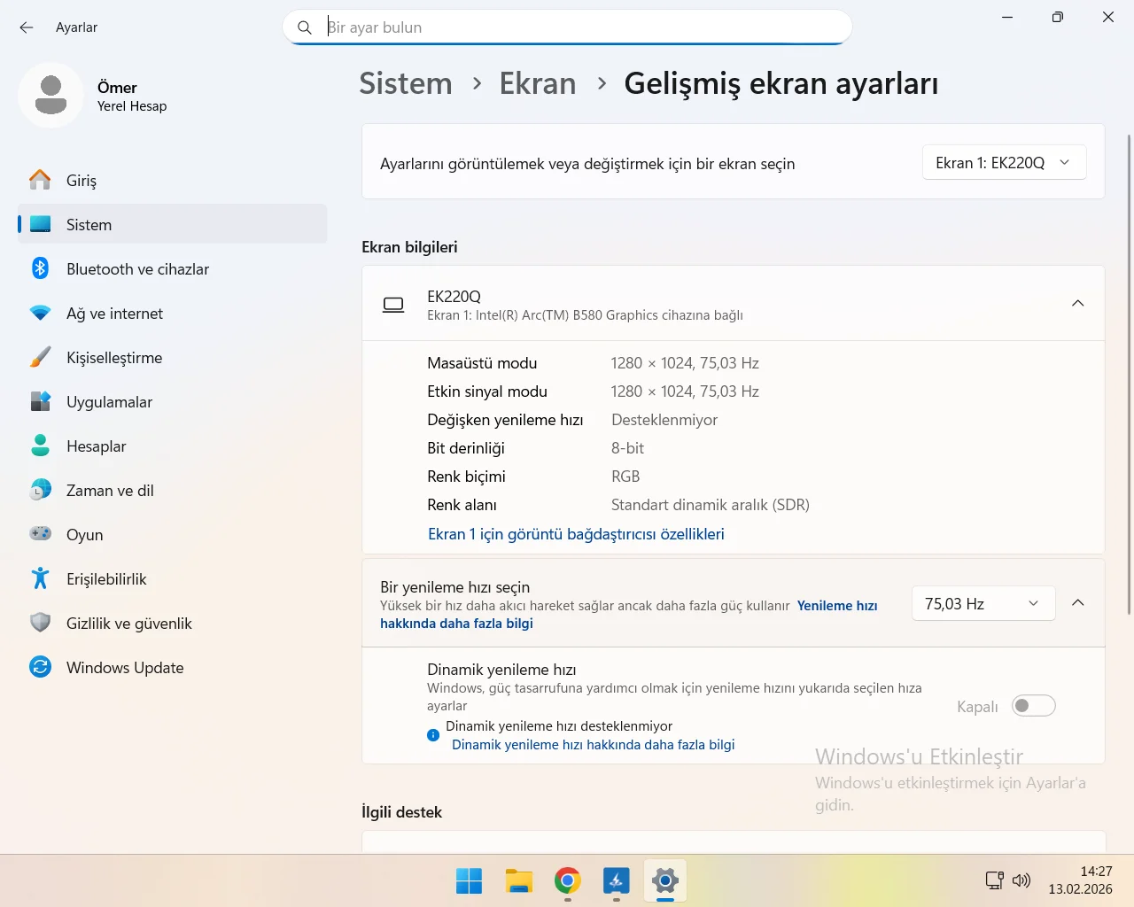Click the Kişiselleştirme paintbrush icon

point(40,357)
